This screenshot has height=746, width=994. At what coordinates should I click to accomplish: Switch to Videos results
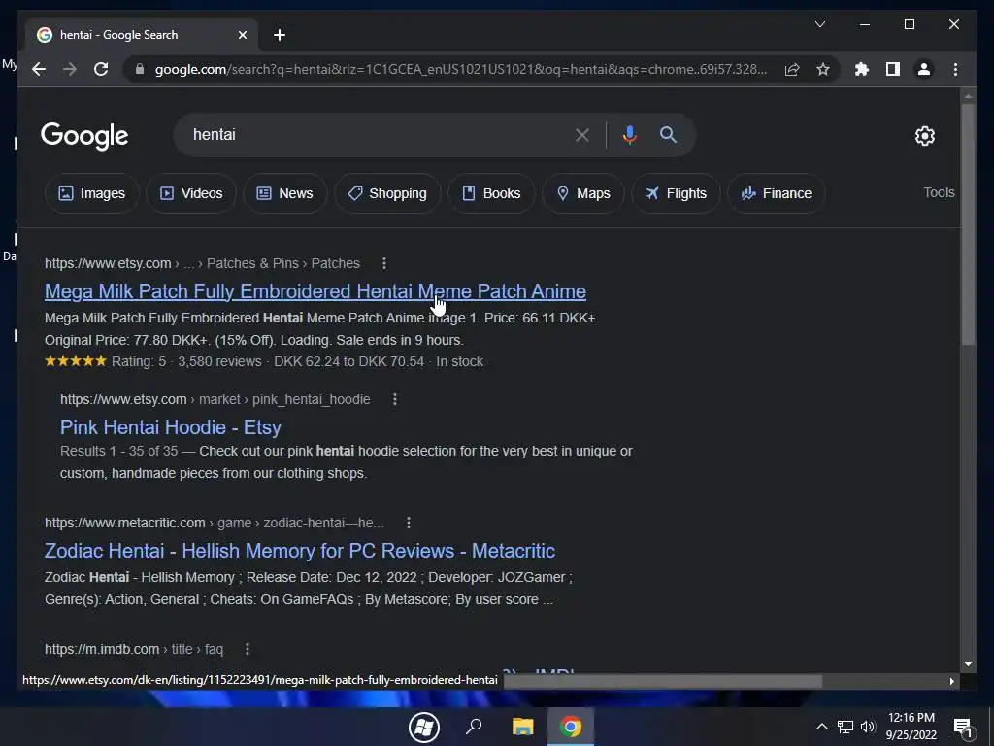pyautogui.click(x=191, y=193)
